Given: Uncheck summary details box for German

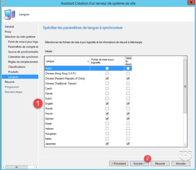Looking at the screenshot, I should [128, 119].
